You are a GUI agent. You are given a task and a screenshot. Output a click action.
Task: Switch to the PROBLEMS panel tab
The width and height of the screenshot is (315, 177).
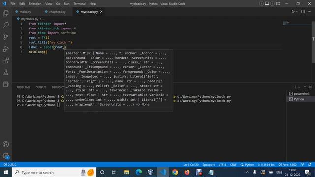point(23,87)
